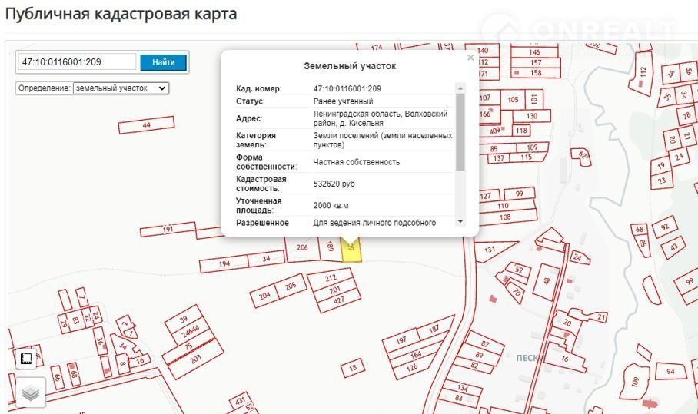Image resolution: width=698 pixels, height=414 pixels.
Task: Select the yellow highlighted parcel on the map
Action: click(351, 250)
